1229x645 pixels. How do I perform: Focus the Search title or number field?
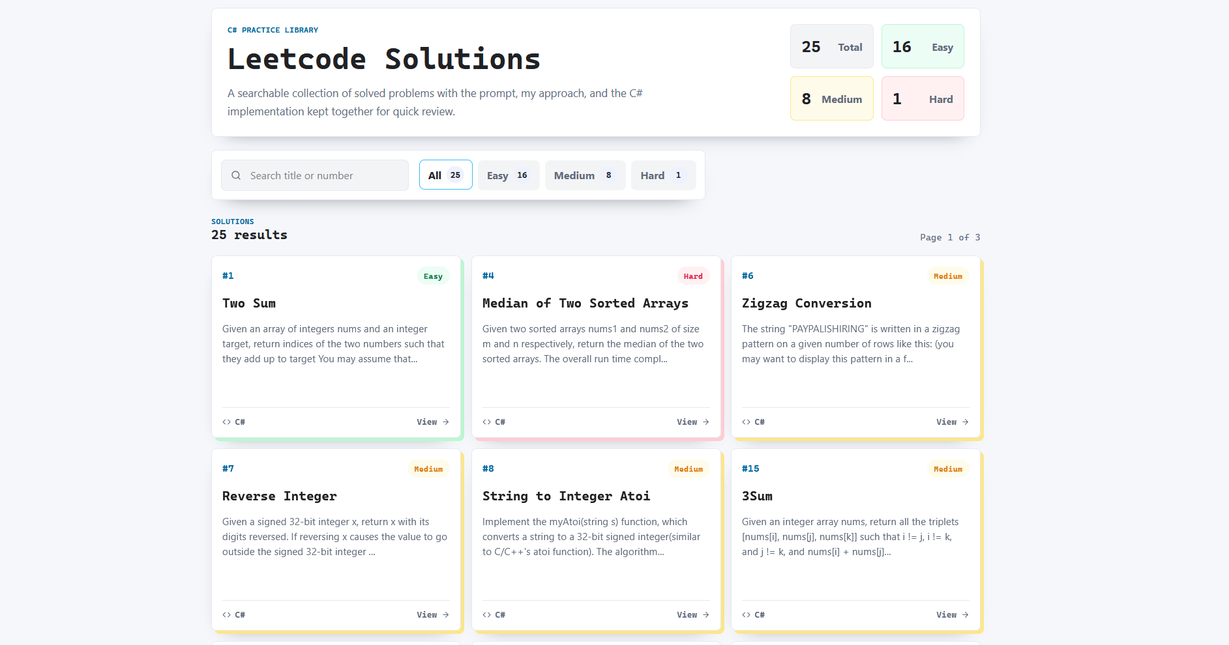(x=315, y=175)
